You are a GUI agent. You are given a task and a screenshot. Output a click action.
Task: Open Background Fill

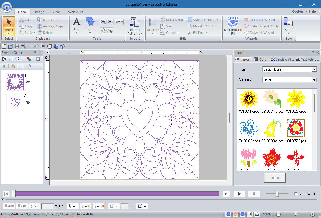233,26
